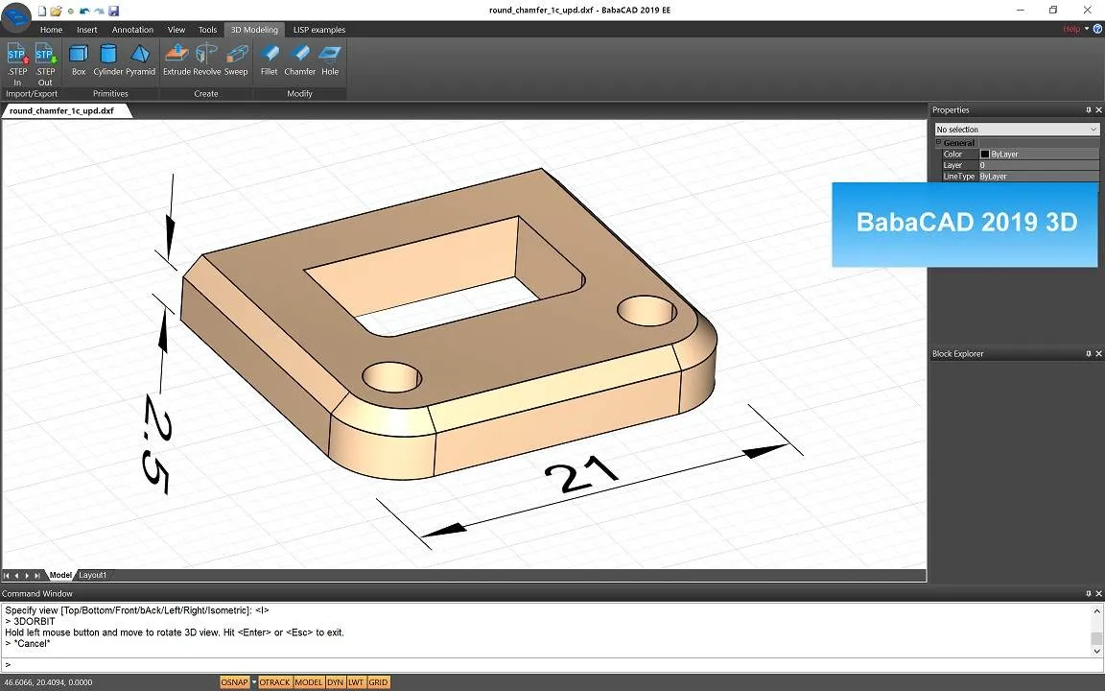Viewport: 1105px width, 691px height.
Task: Open the Layout1 tab
Action: pos(93,575)
